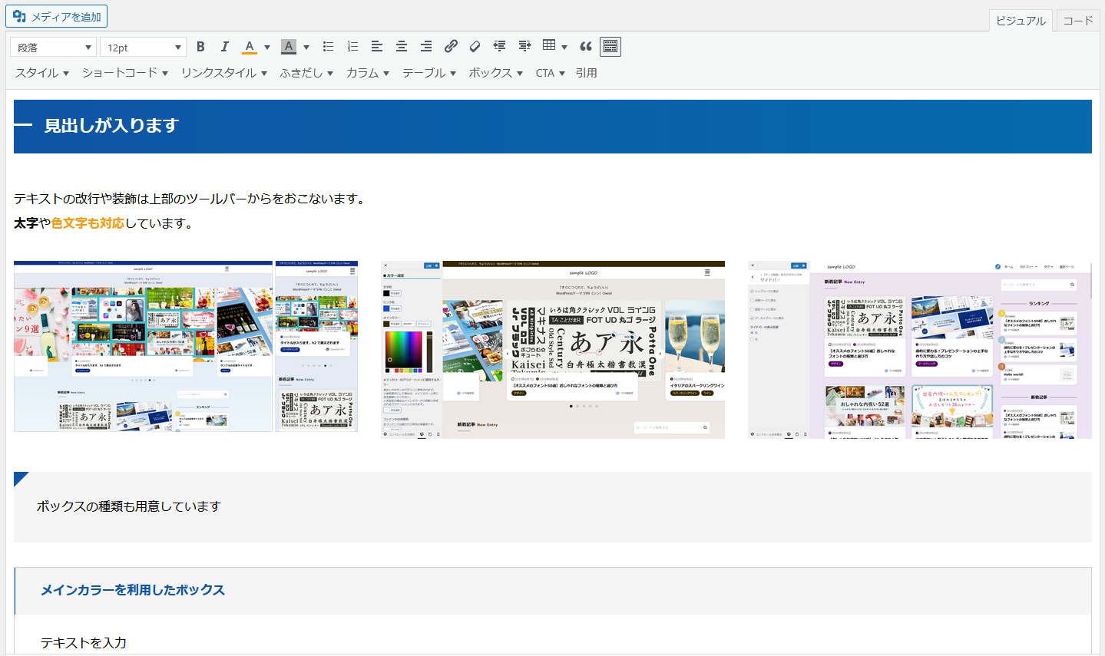Insert a bulleted list
The image size is (1105, 656).
point(328,47)
